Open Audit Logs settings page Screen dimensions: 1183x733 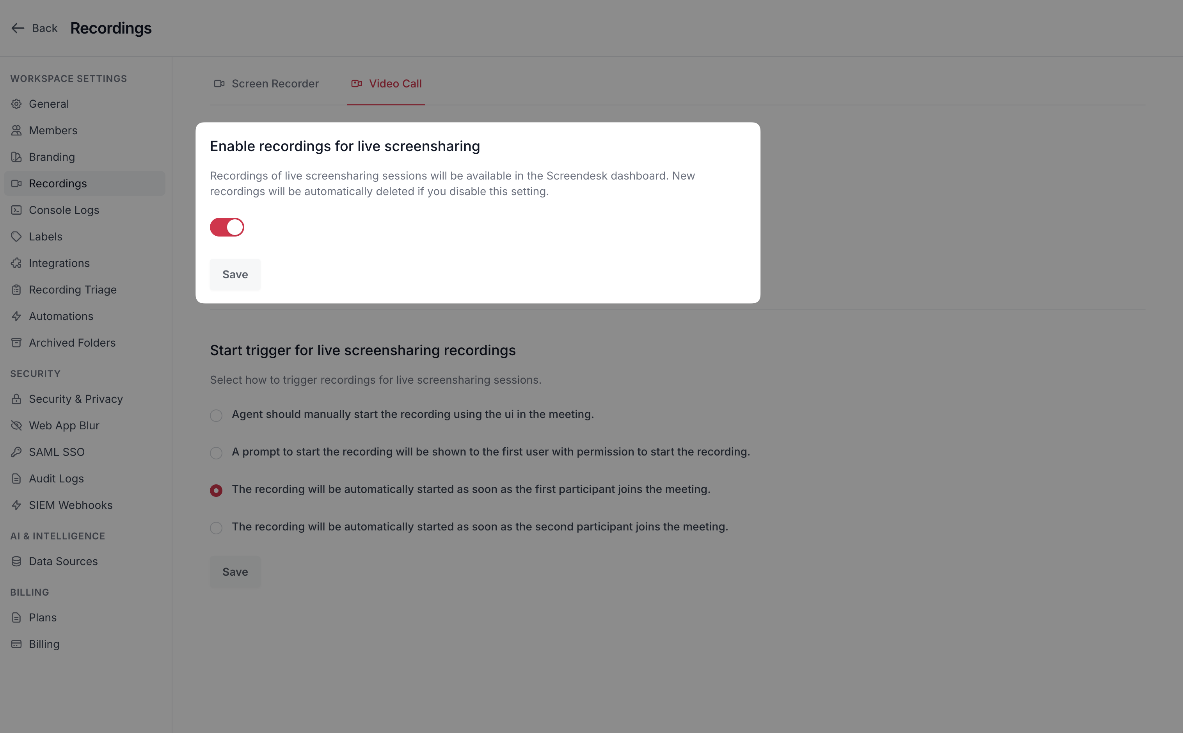coord(56,479)
